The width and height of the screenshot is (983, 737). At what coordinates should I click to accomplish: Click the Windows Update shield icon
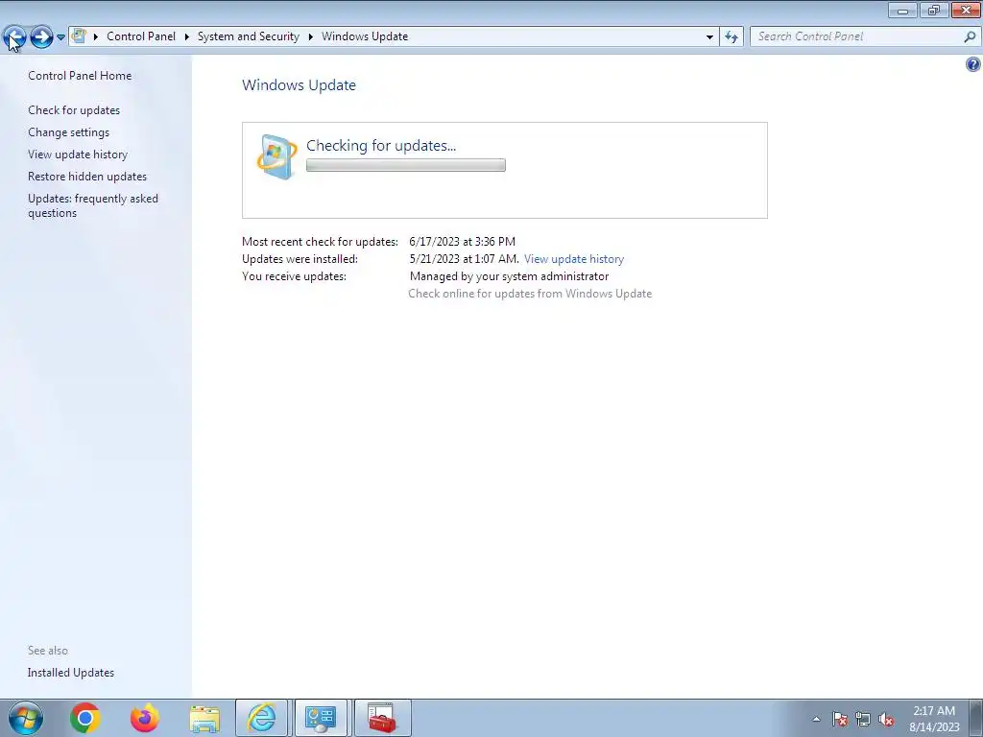tap(276, 156)
